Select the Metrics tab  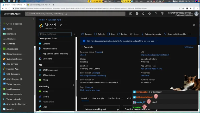coord(85,98)
